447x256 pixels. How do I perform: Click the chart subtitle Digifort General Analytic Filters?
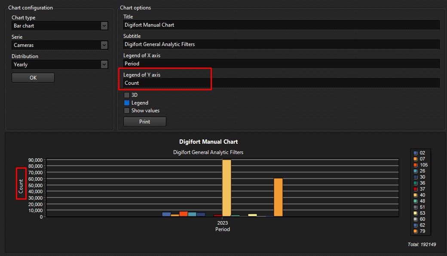(208, 152)
